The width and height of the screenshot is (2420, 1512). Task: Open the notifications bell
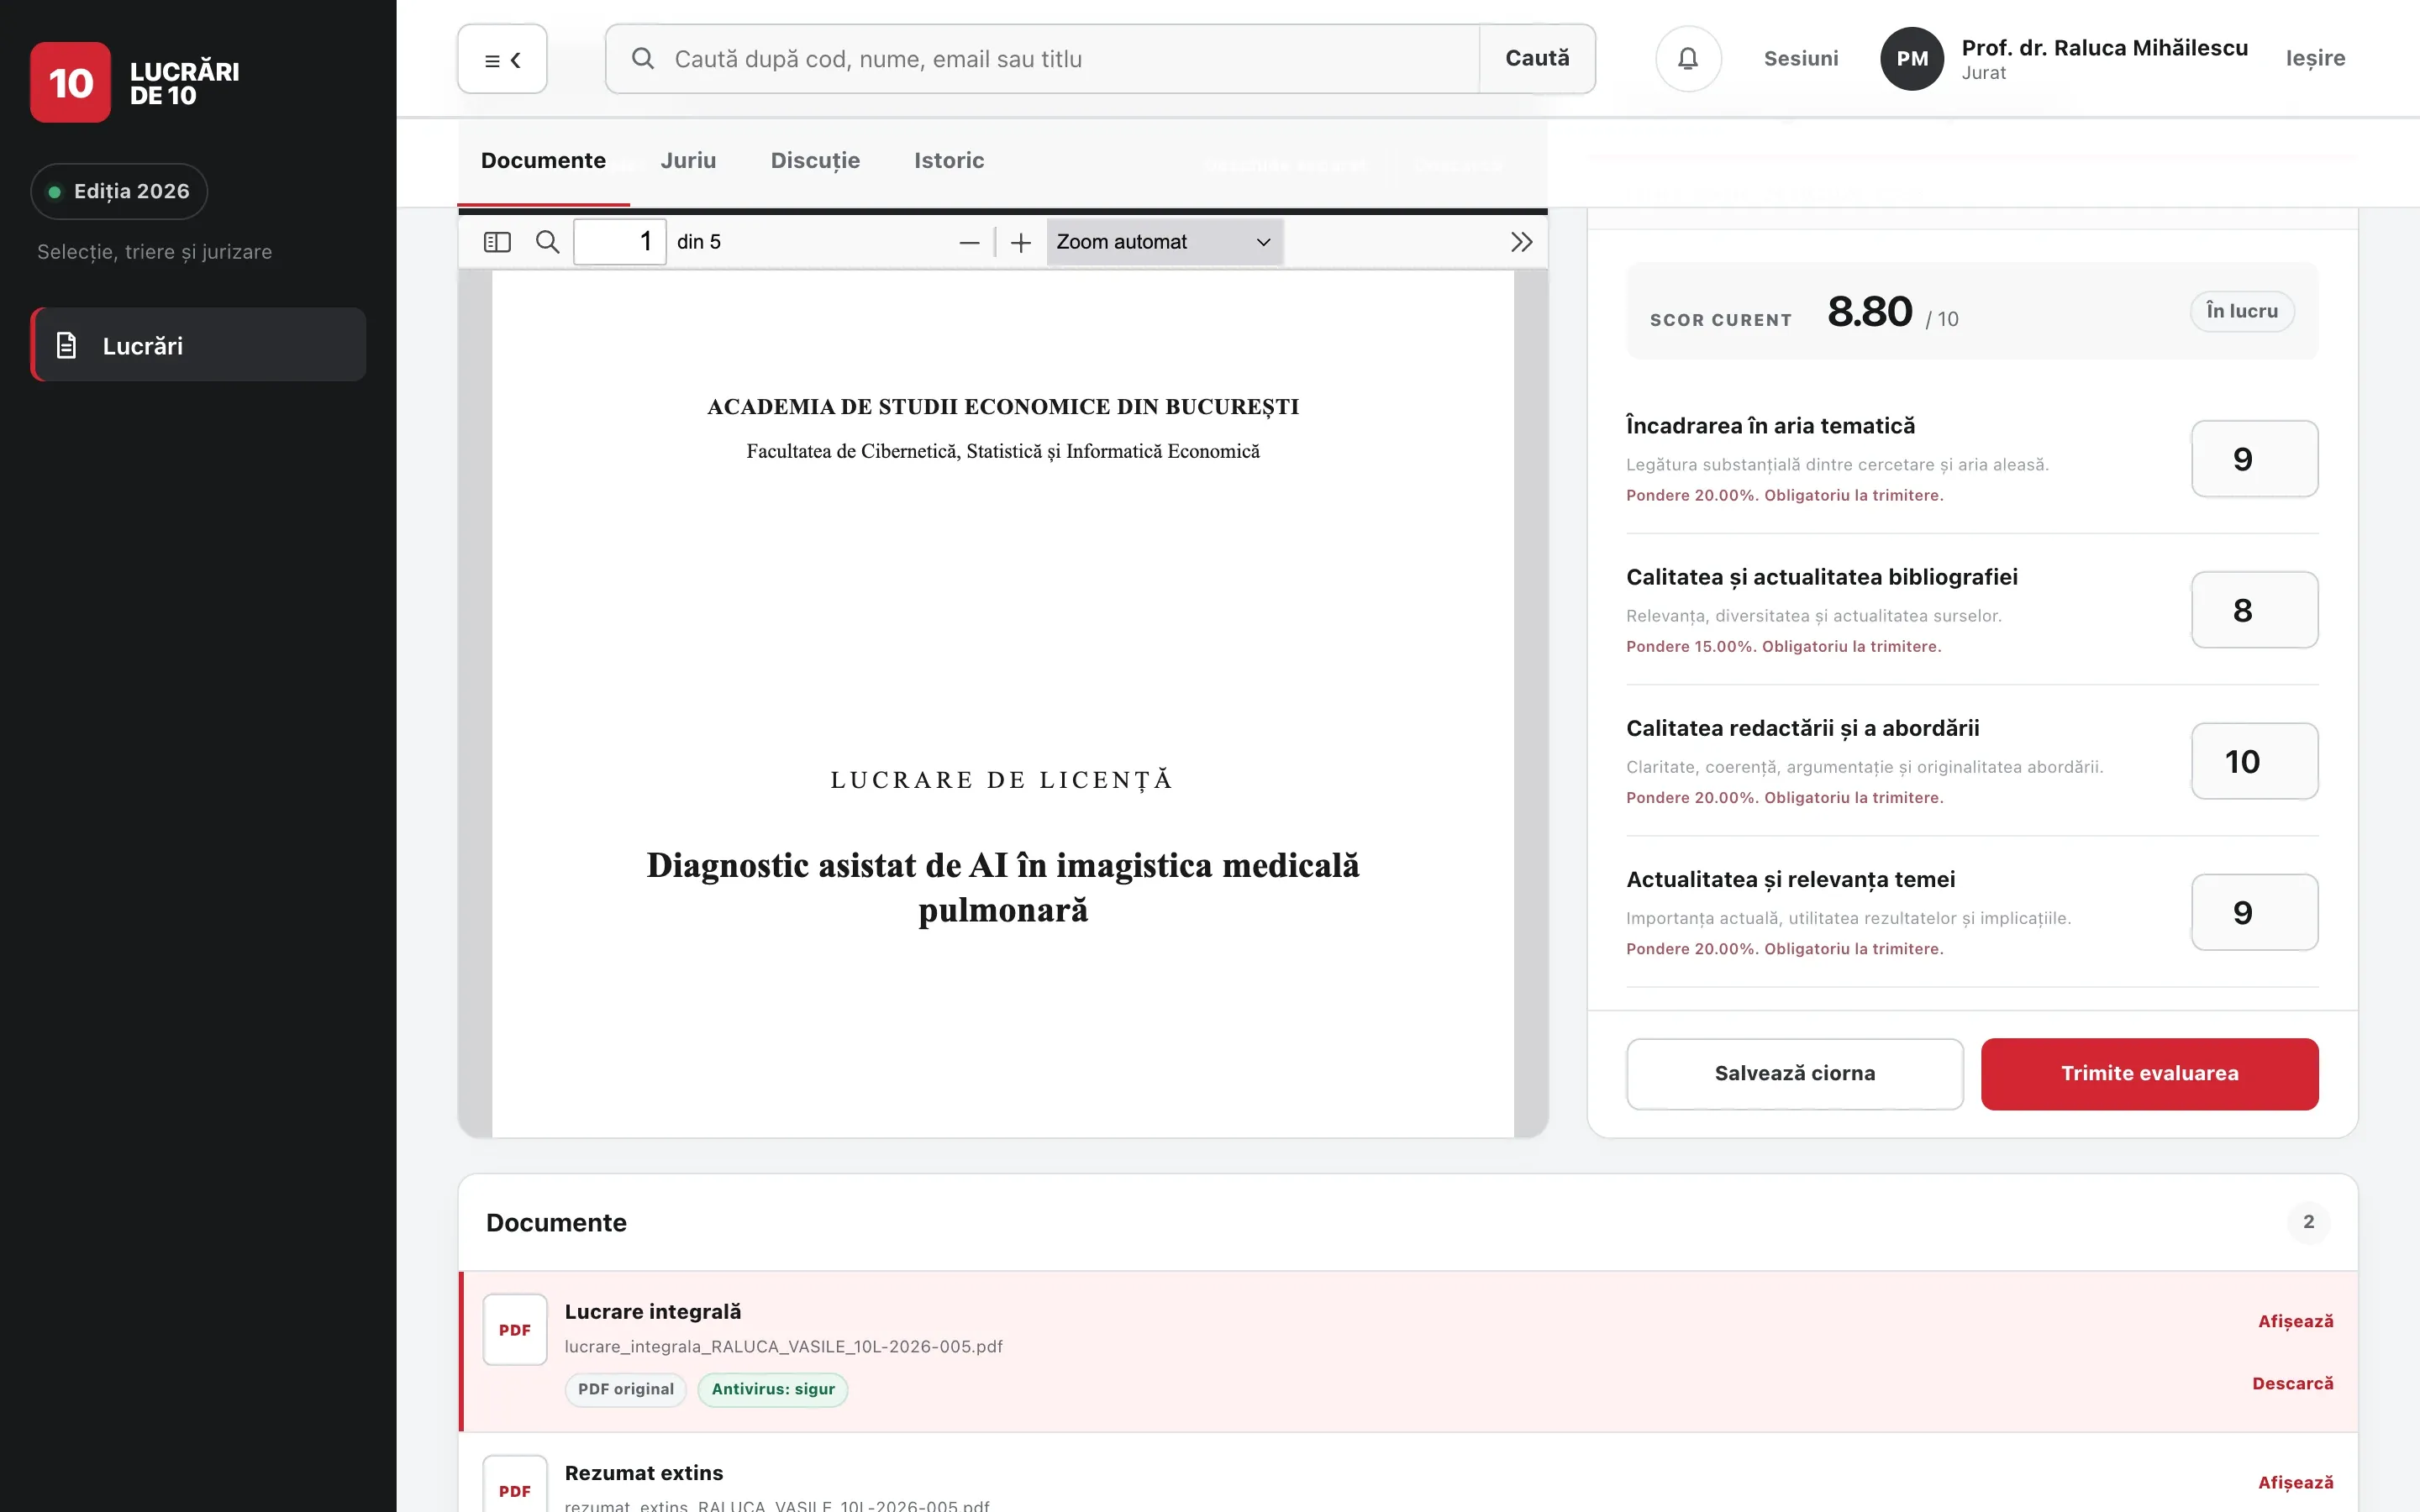click(x=1688, y=59)
